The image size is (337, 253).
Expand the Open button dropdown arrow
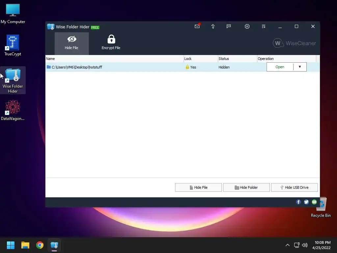(300, 67)
